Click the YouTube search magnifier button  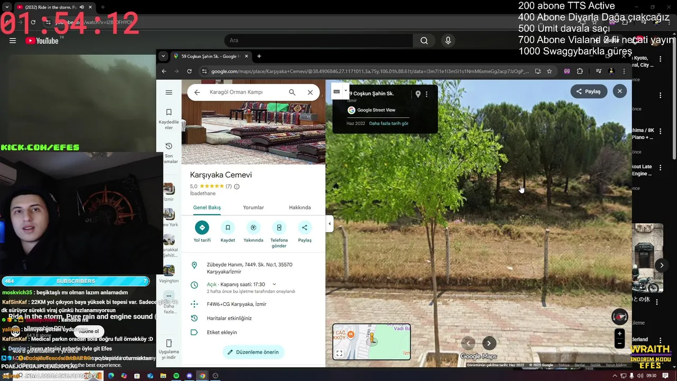[x=424, y=40]
